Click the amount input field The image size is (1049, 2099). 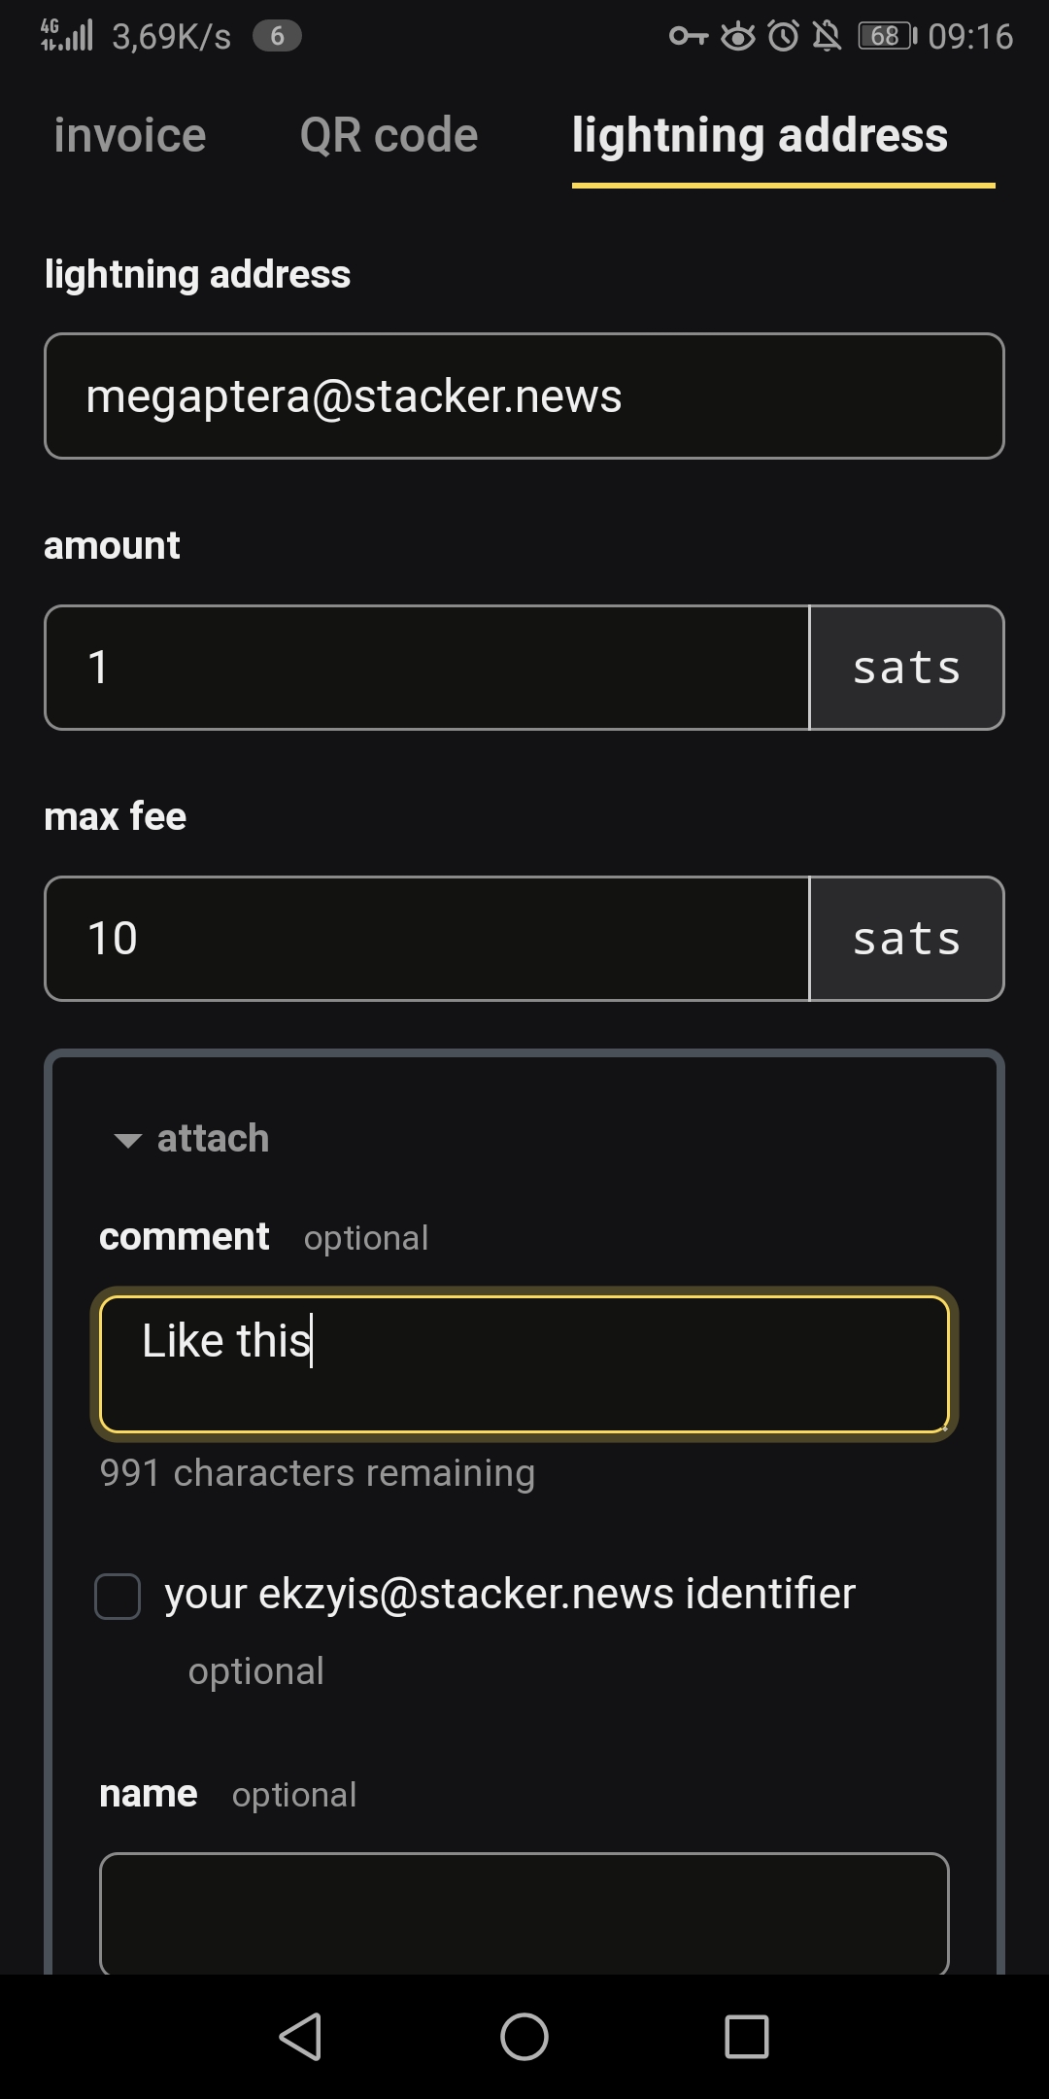tap(427, 668)
